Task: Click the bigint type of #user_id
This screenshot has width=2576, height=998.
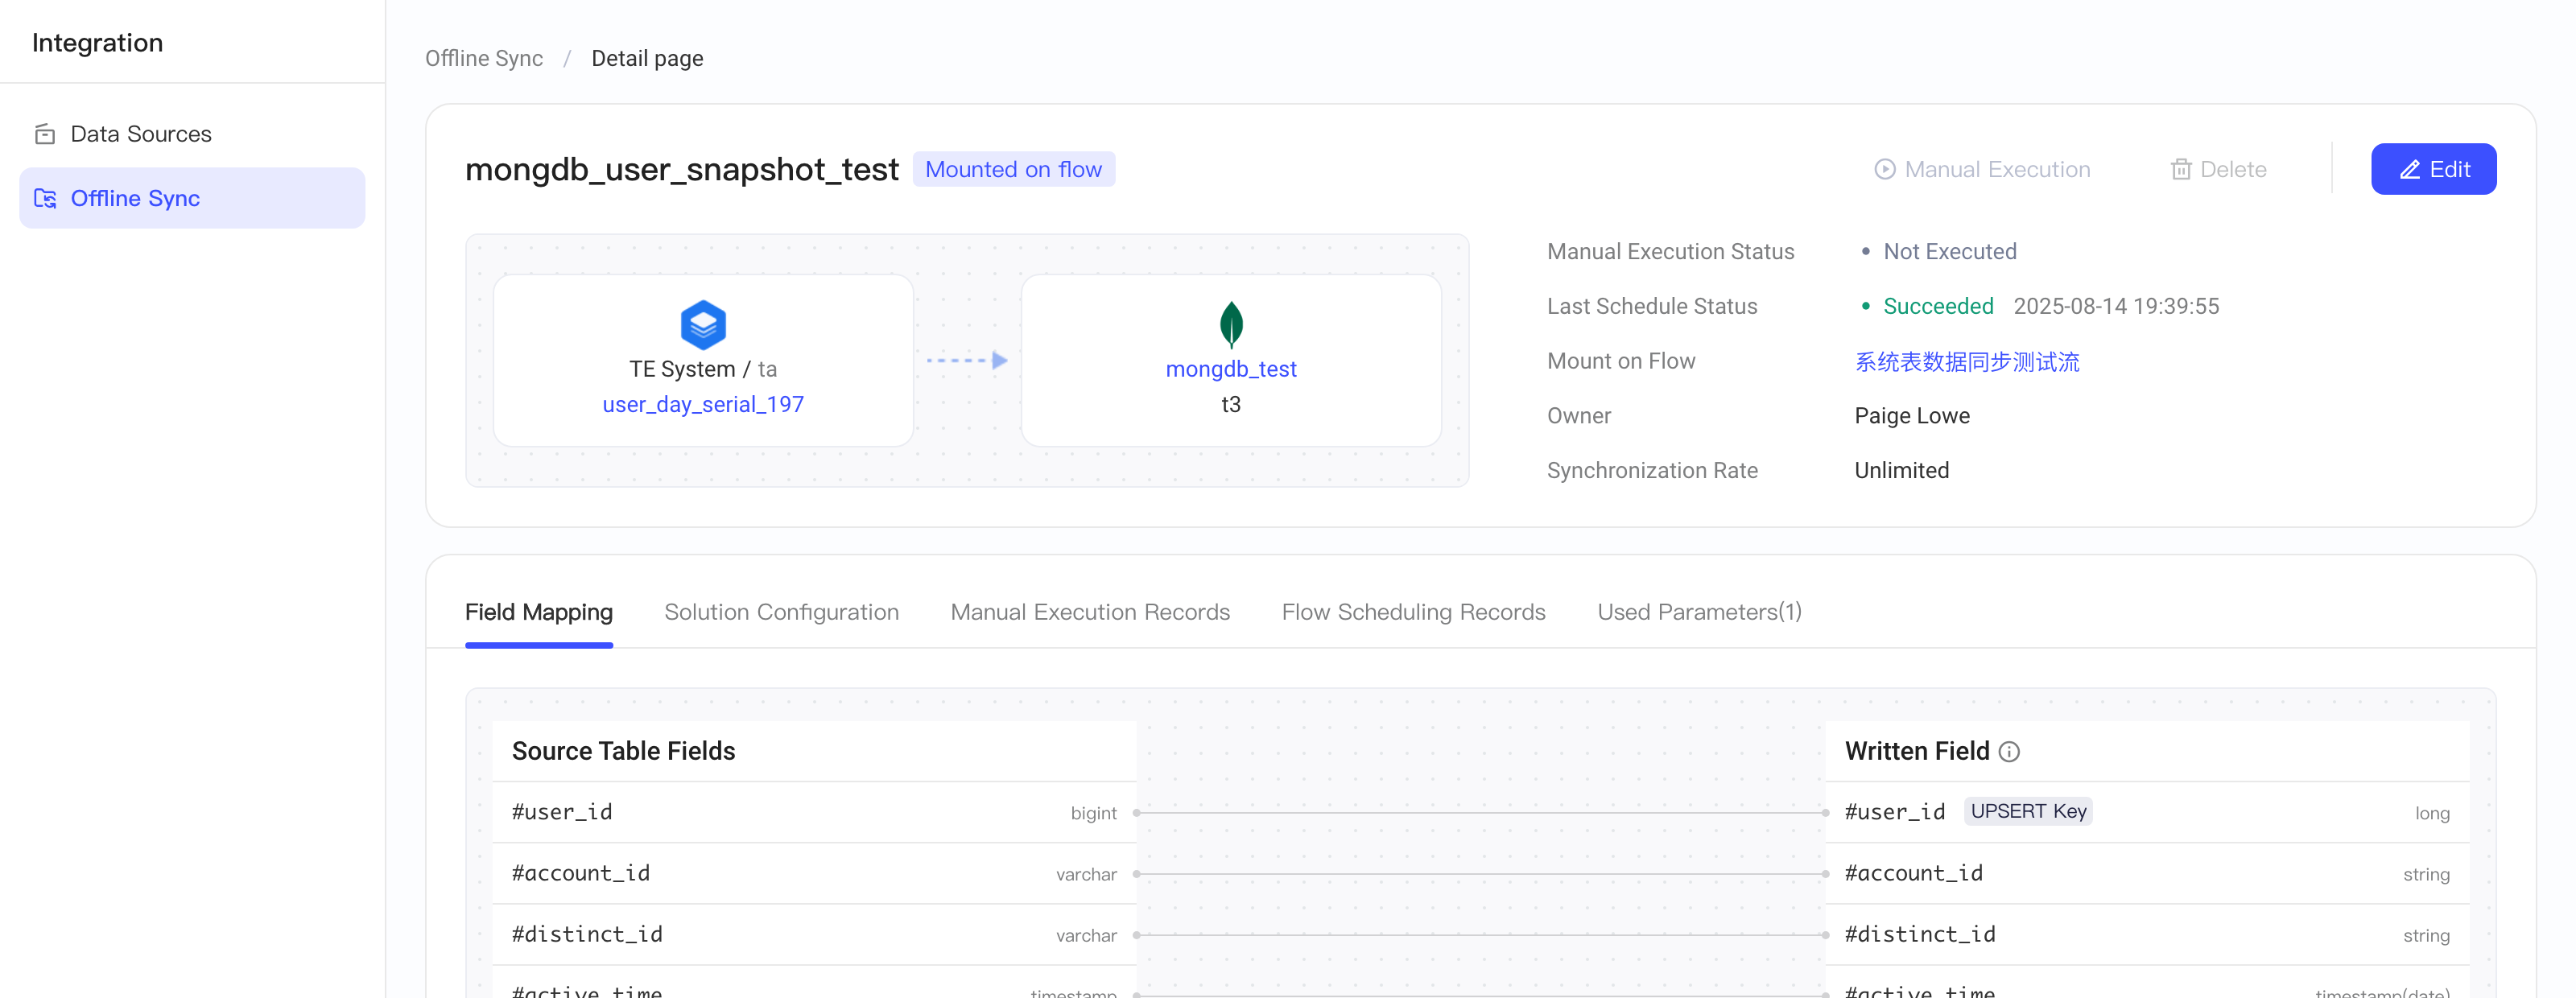Action: [1093, 813]
